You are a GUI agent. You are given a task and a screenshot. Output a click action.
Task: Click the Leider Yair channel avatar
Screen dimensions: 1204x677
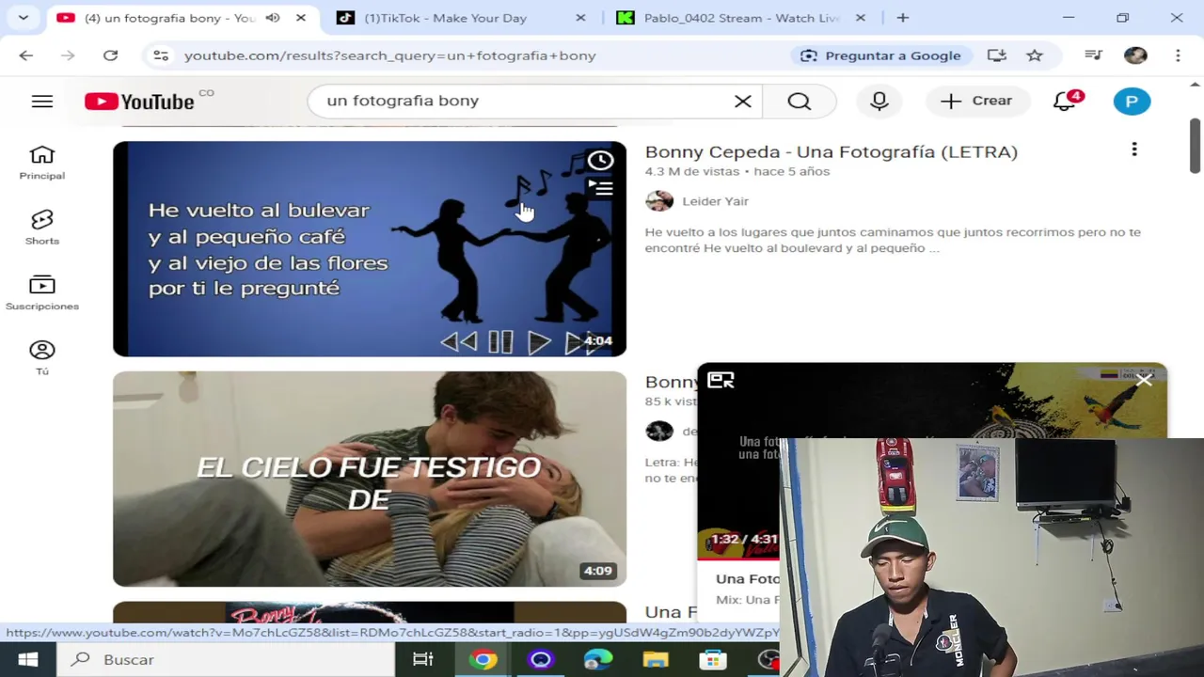(659, 201)
